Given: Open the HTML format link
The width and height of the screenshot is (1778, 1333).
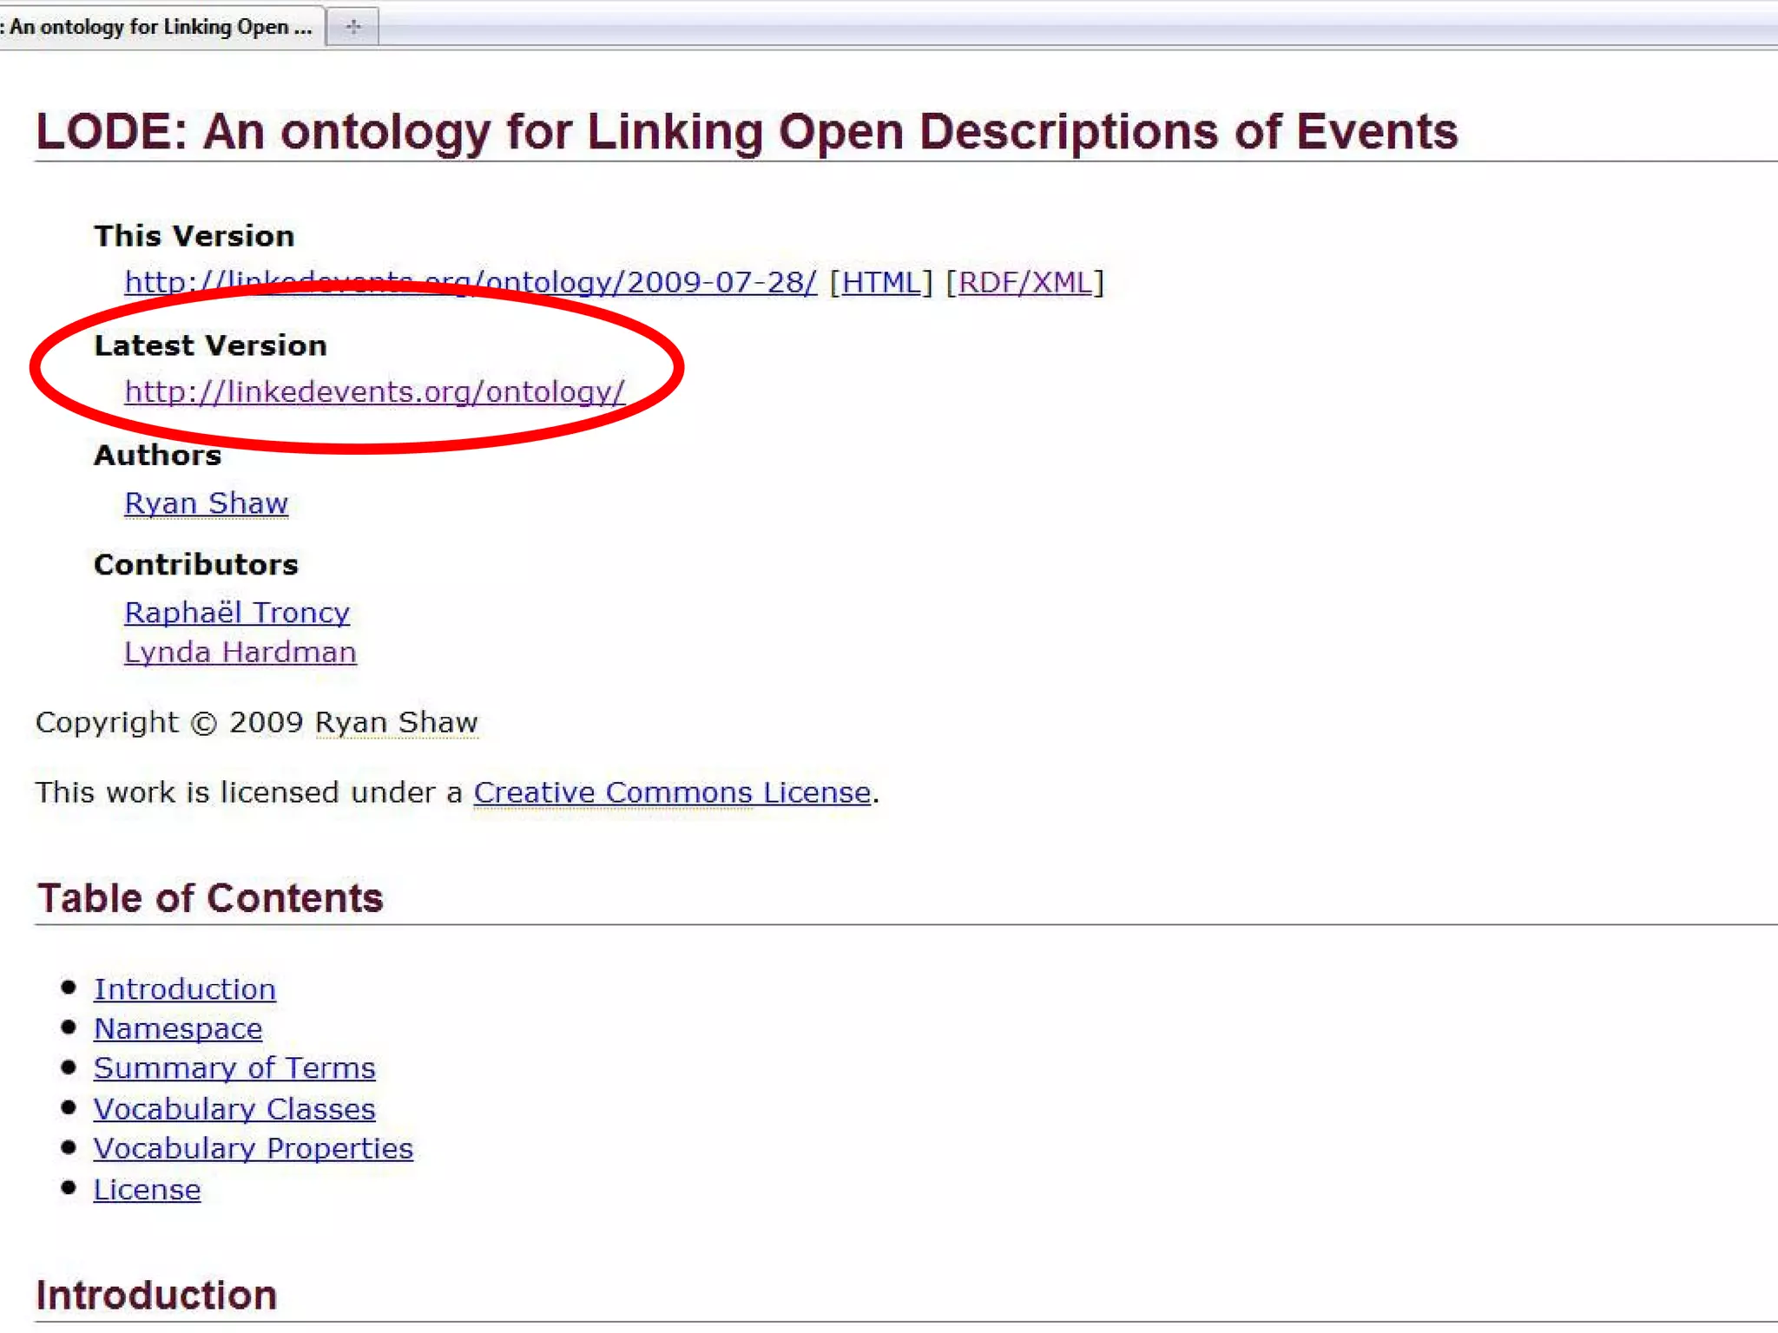Looking at the screenshot, I should point(880,282).
